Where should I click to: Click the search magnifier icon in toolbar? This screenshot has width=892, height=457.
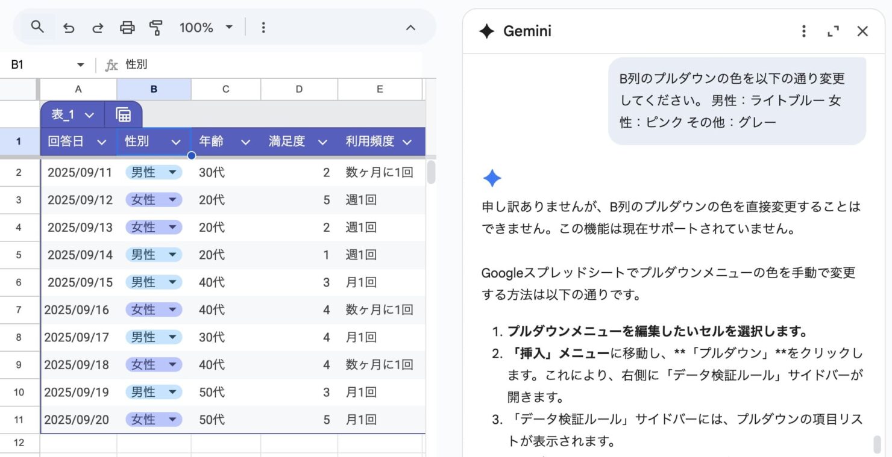[37, 27]
